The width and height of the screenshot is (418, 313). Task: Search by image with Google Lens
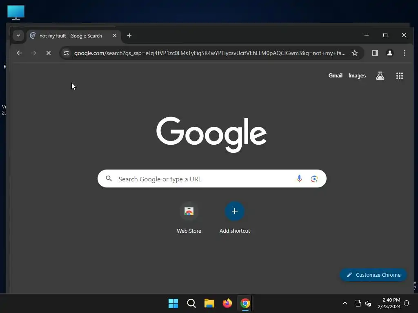(314, 179)
